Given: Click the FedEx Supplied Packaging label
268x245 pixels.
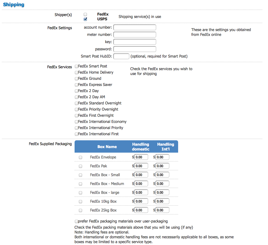Looking at the screenshot, I should (50, 144).
